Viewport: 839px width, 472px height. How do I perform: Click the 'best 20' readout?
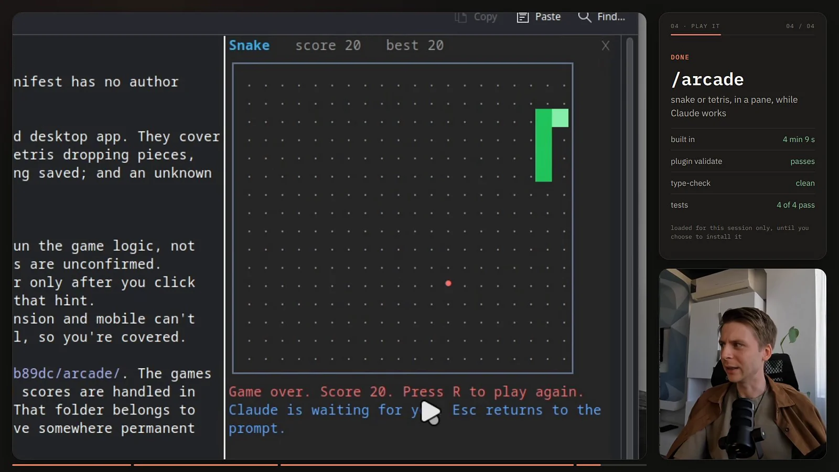click(415, 46)
